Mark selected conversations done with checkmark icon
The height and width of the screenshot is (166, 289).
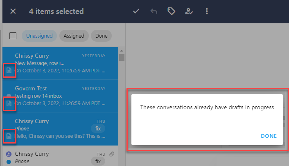coord(136,11)
